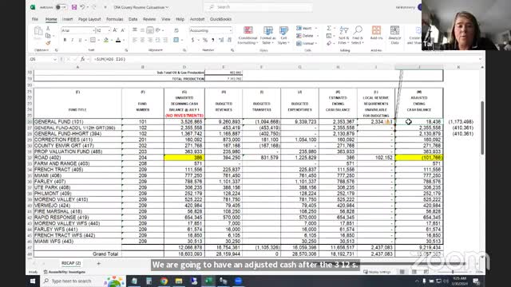Click the Decrease Font Size icon
511x287 pixels.
pos(123,30)
